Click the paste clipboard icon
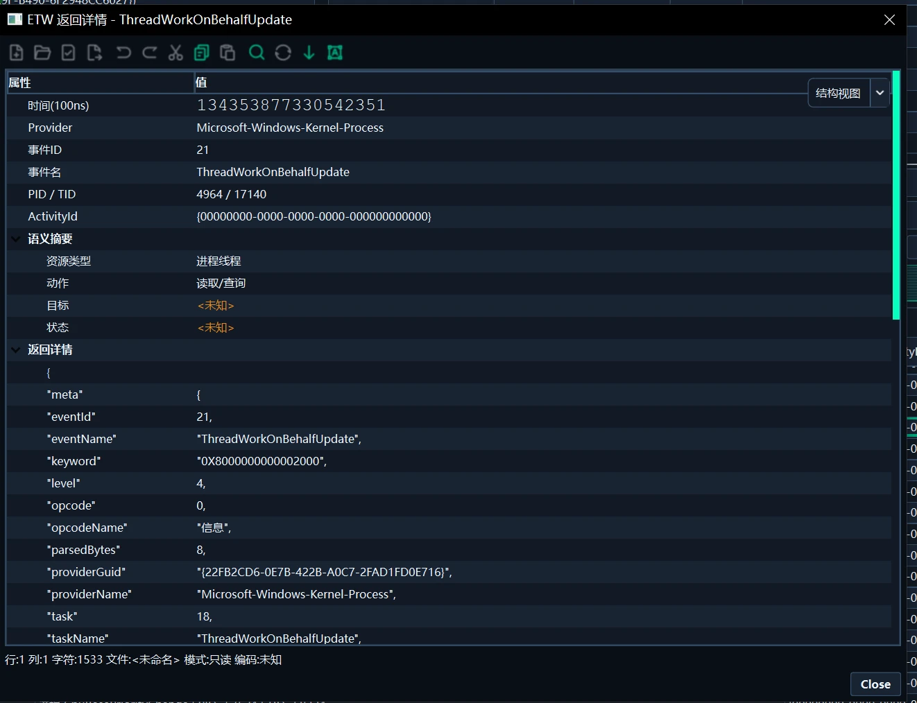Screen dimensions: 917x703 (x=228, y=53)
